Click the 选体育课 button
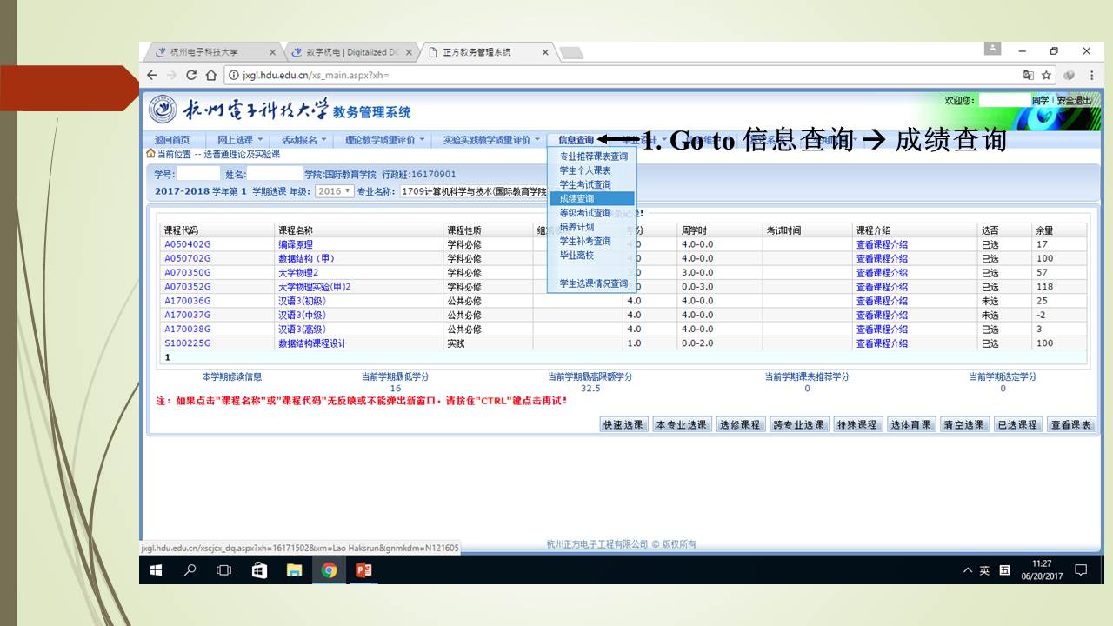Image resolution: width=1113 pixels, height=626 pixels. 910,424
